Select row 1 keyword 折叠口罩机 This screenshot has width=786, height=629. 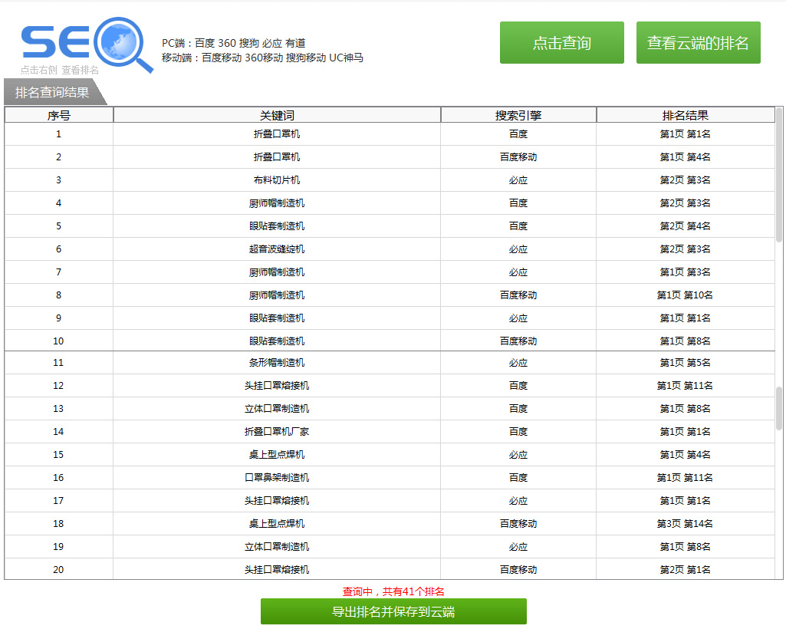tap(277, 134)
